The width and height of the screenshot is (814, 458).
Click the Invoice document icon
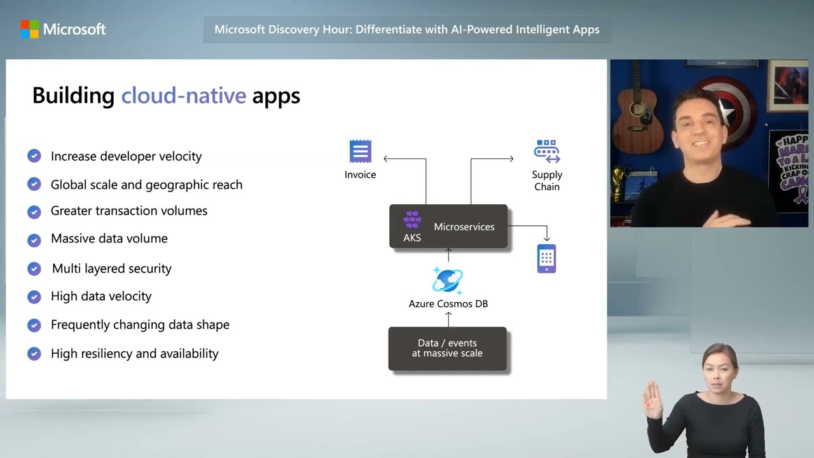361,152
